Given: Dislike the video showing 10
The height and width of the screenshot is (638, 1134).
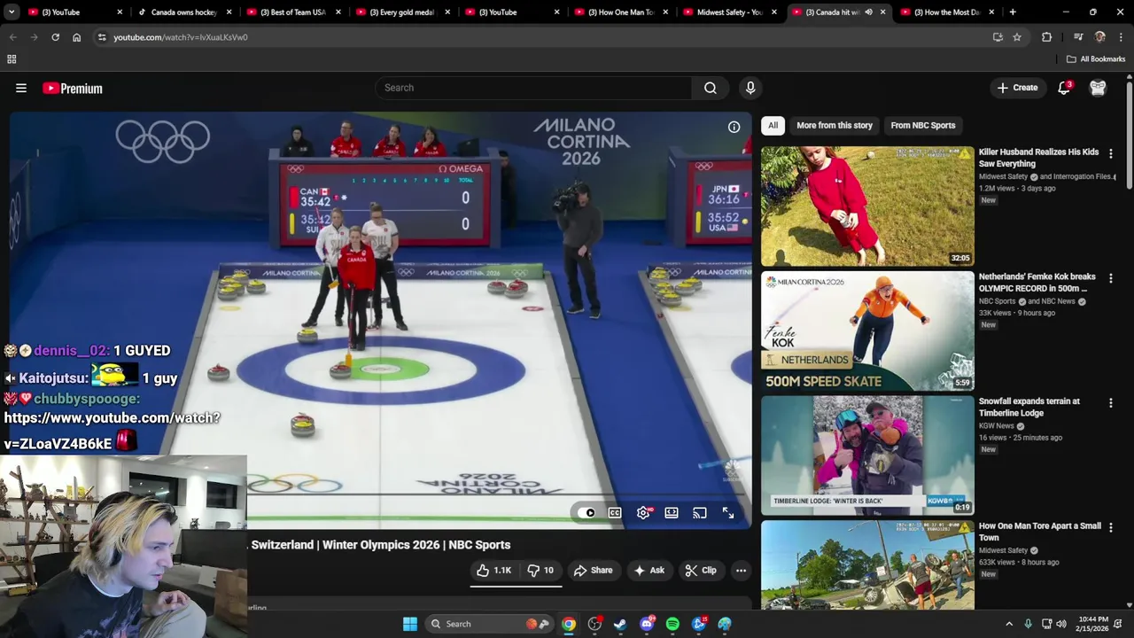Looking at the screenshot, I should 540,570.
